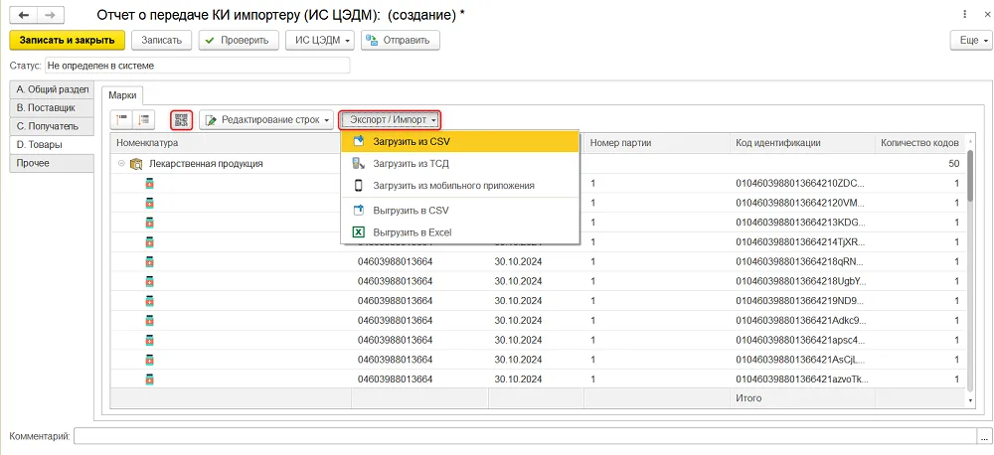The image size is (994, 455).
Task: Switch to C. Получатель tab
Action: 52,126
